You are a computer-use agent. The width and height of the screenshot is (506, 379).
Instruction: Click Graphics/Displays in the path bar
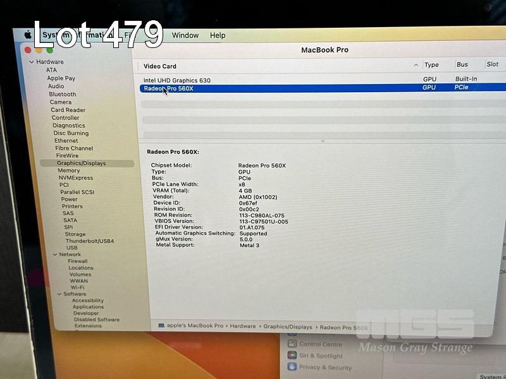(288, 327)
